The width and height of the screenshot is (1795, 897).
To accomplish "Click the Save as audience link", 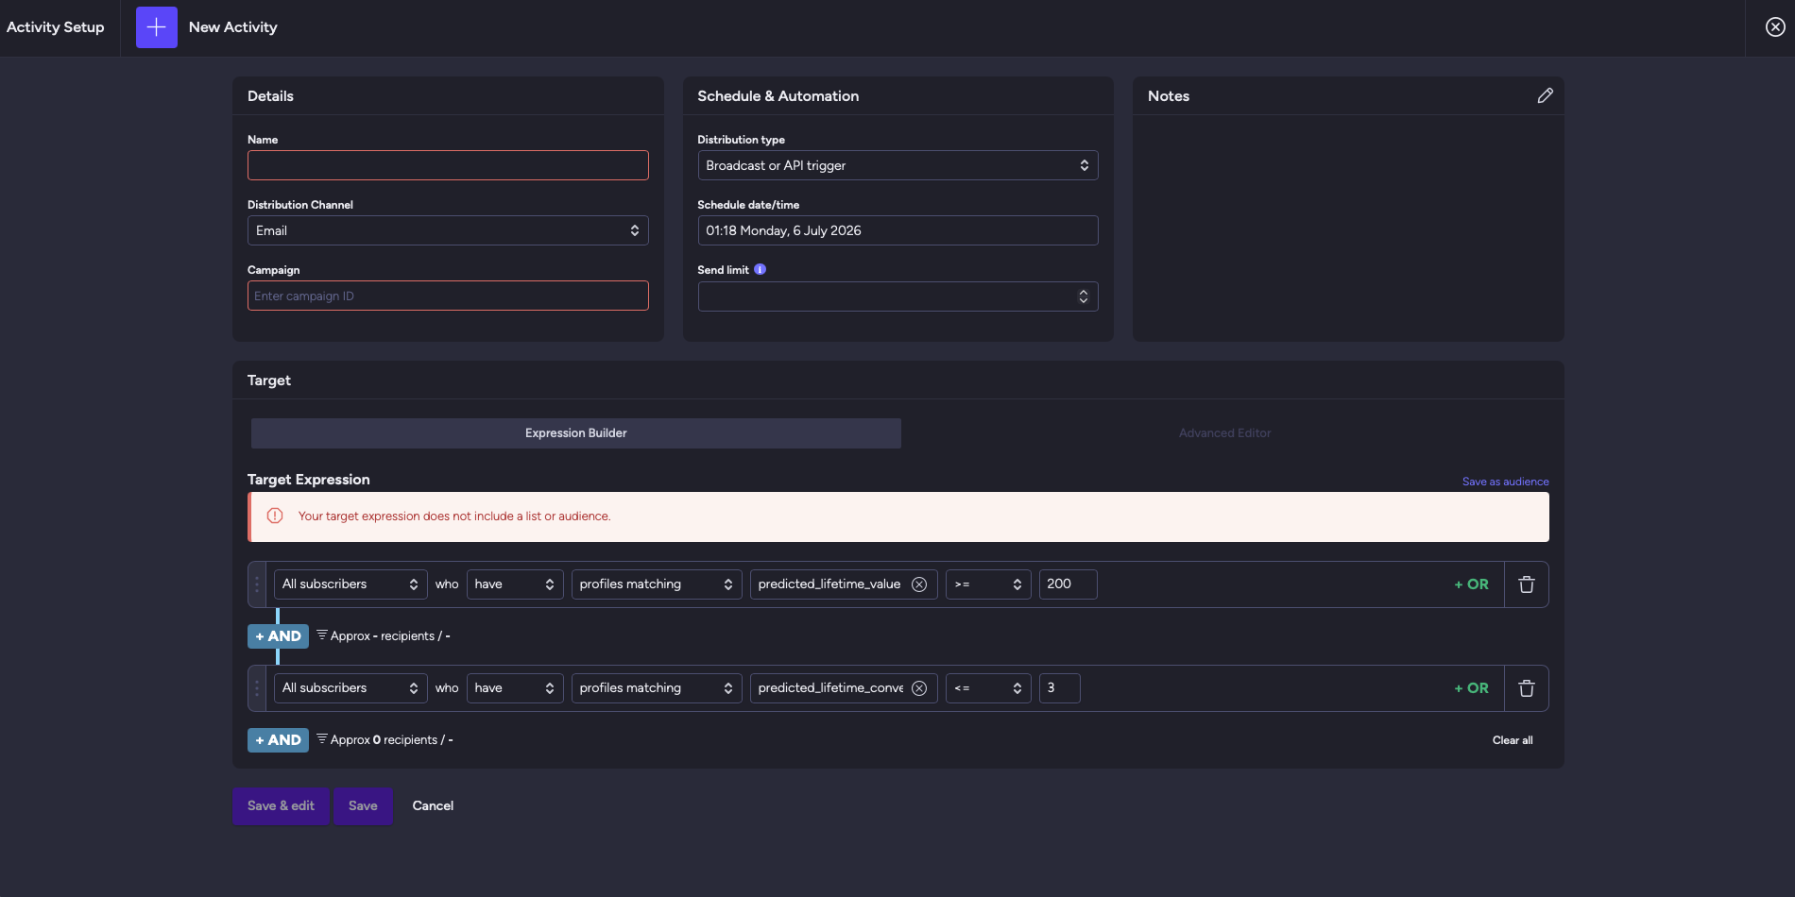I will point(1505,482).
